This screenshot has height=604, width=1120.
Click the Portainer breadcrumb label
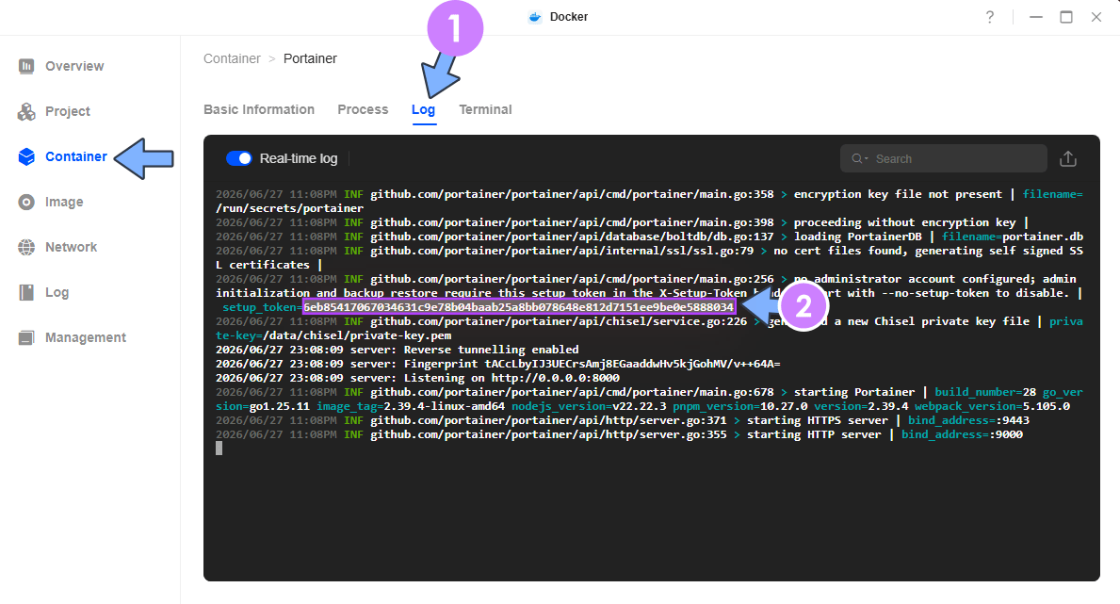310,58
